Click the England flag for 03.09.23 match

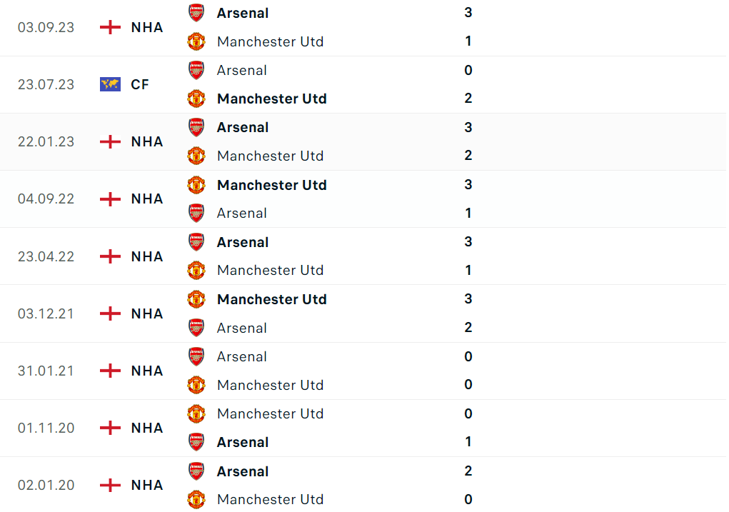coord(110,27)
